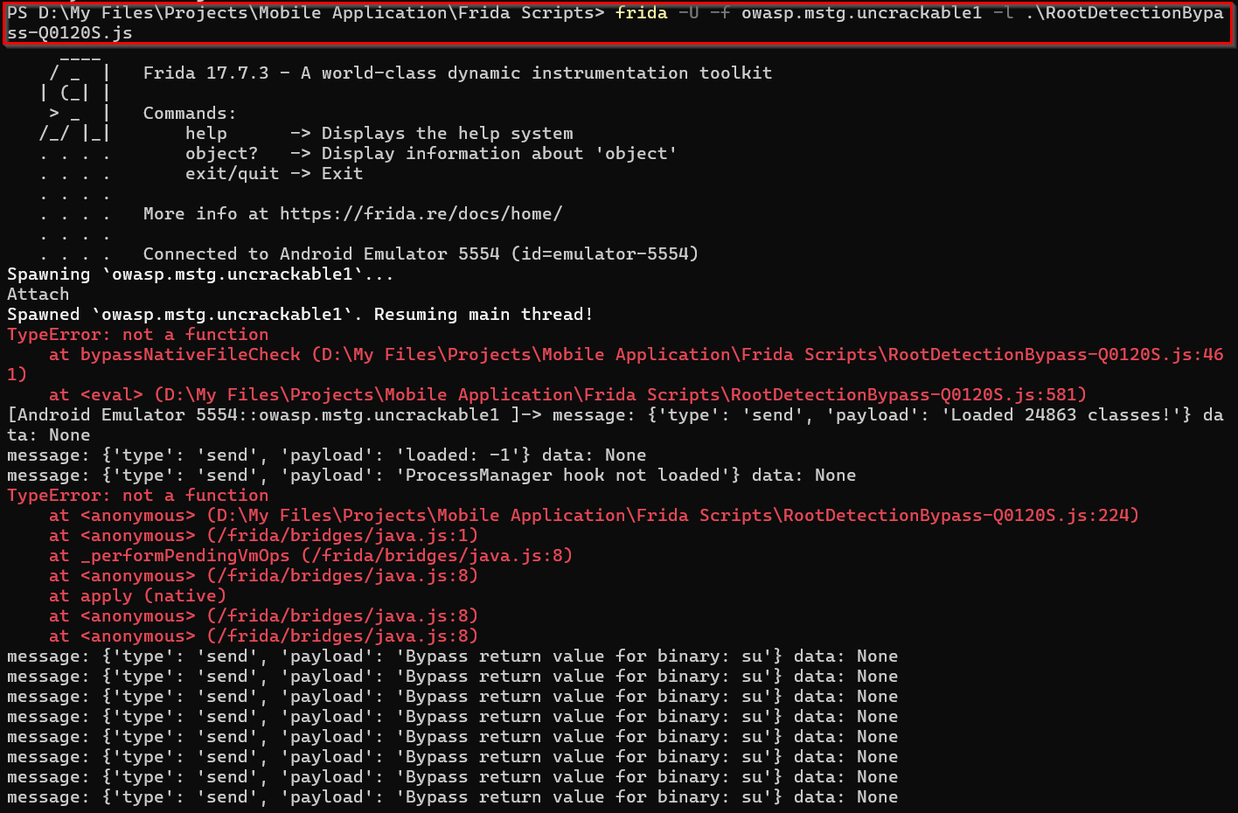The width and height of the screenshot is (1238, 813).
Task: Click the 'help' command in the commands list
Action: pyautogui.click(x=206, y=133)
